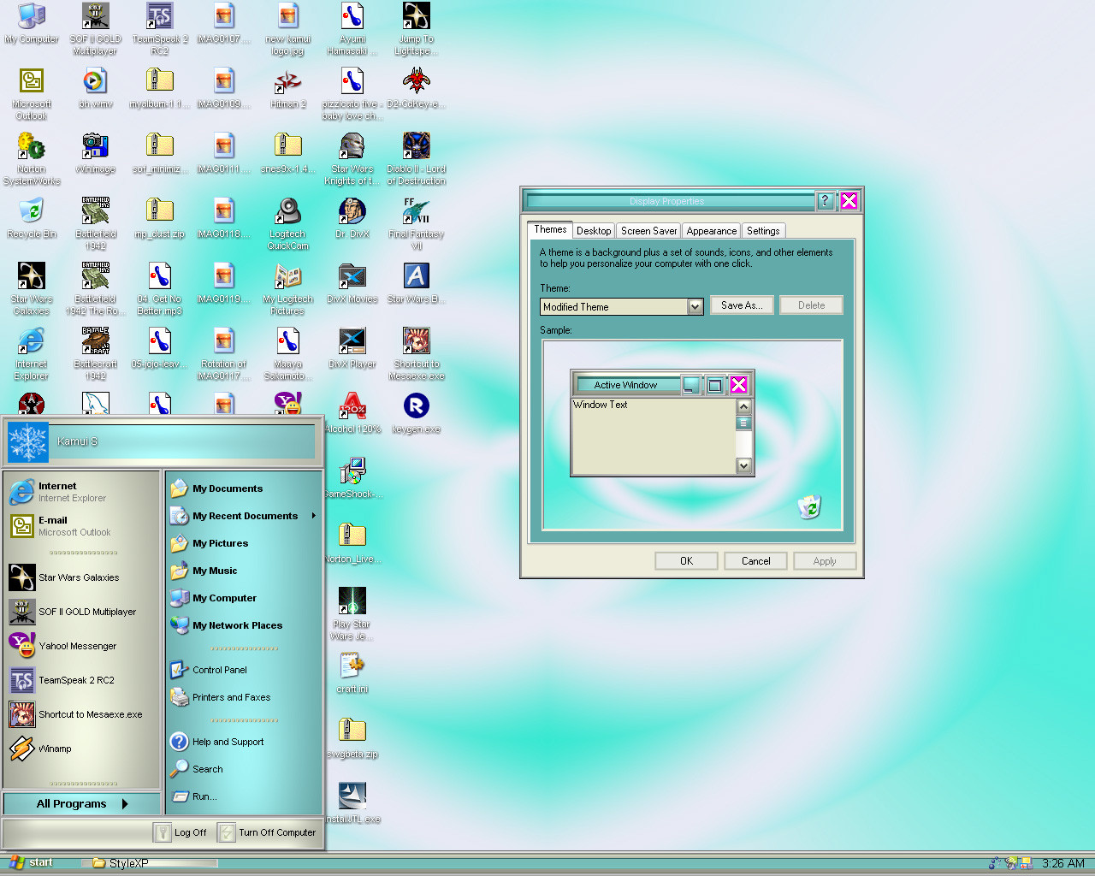The height and width of the screenshot is (876, 1095).
Task: Click the system clock 3:26 AM
Action: pyautogui.click(x=1063, y=863)
